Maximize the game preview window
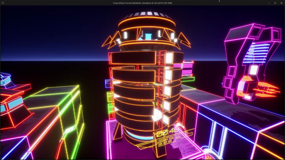This screenshot has width=285, height=160. point(275,3)
